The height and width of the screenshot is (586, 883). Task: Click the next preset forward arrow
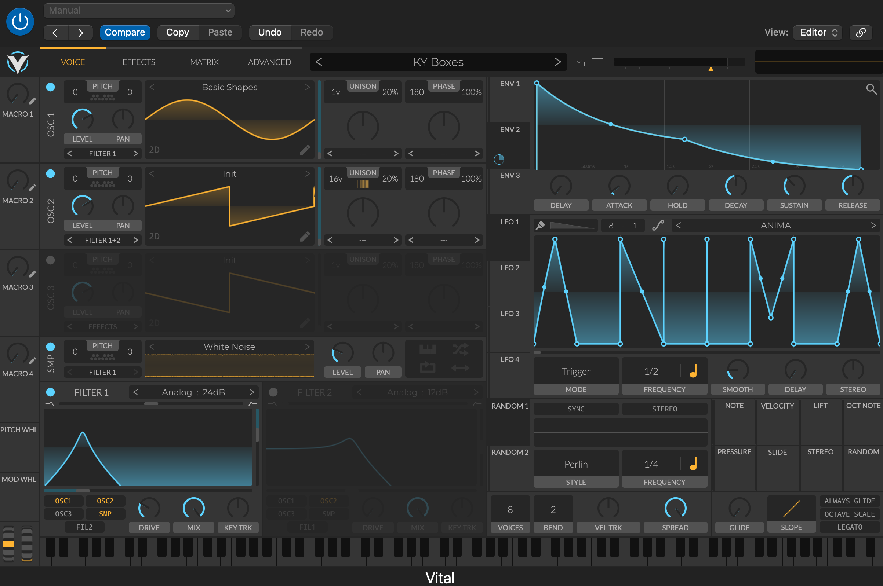(80, 33)
